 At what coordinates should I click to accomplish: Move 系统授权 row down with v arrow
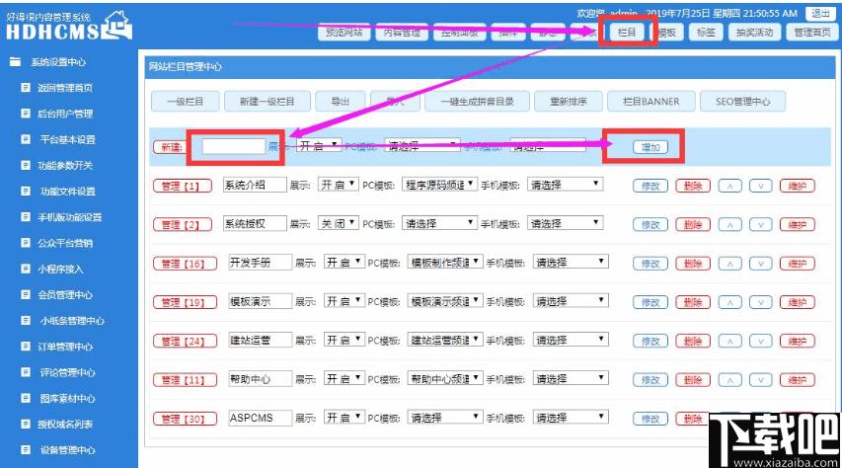click(x=759, y=224)
